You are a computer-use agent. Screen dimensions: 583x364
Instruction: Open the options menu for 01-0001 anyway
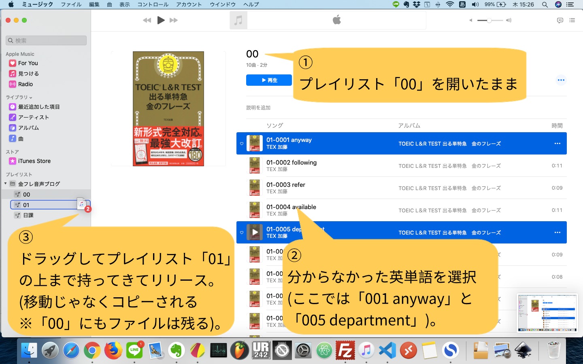point(557,143)
